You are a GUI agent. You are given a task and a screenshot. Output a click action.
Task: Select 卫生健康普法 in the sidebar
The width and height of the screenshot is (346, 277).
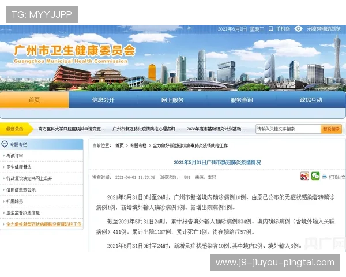[x=19, y=167]
